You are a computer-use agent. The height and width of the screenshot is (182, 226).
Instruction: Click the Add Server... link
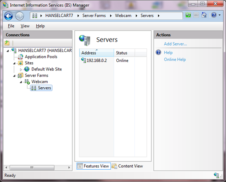tap(175, 44)
